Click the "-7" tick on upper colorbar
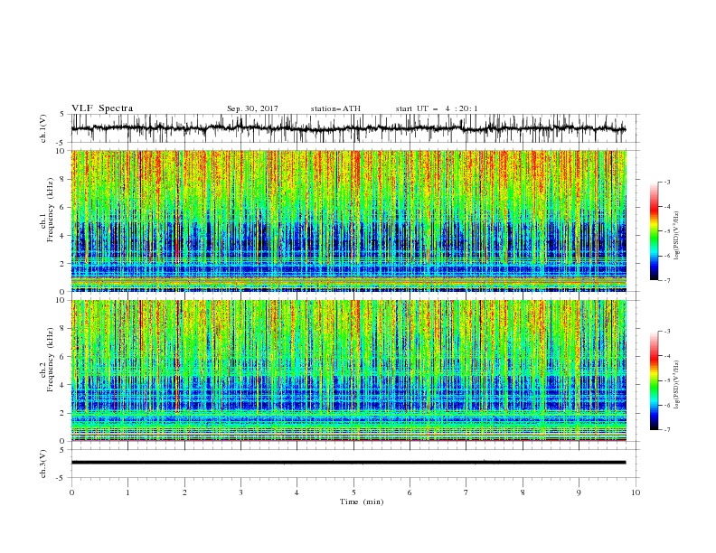The width and height of the screenshot is (716, 553). [x=666, y=281]
